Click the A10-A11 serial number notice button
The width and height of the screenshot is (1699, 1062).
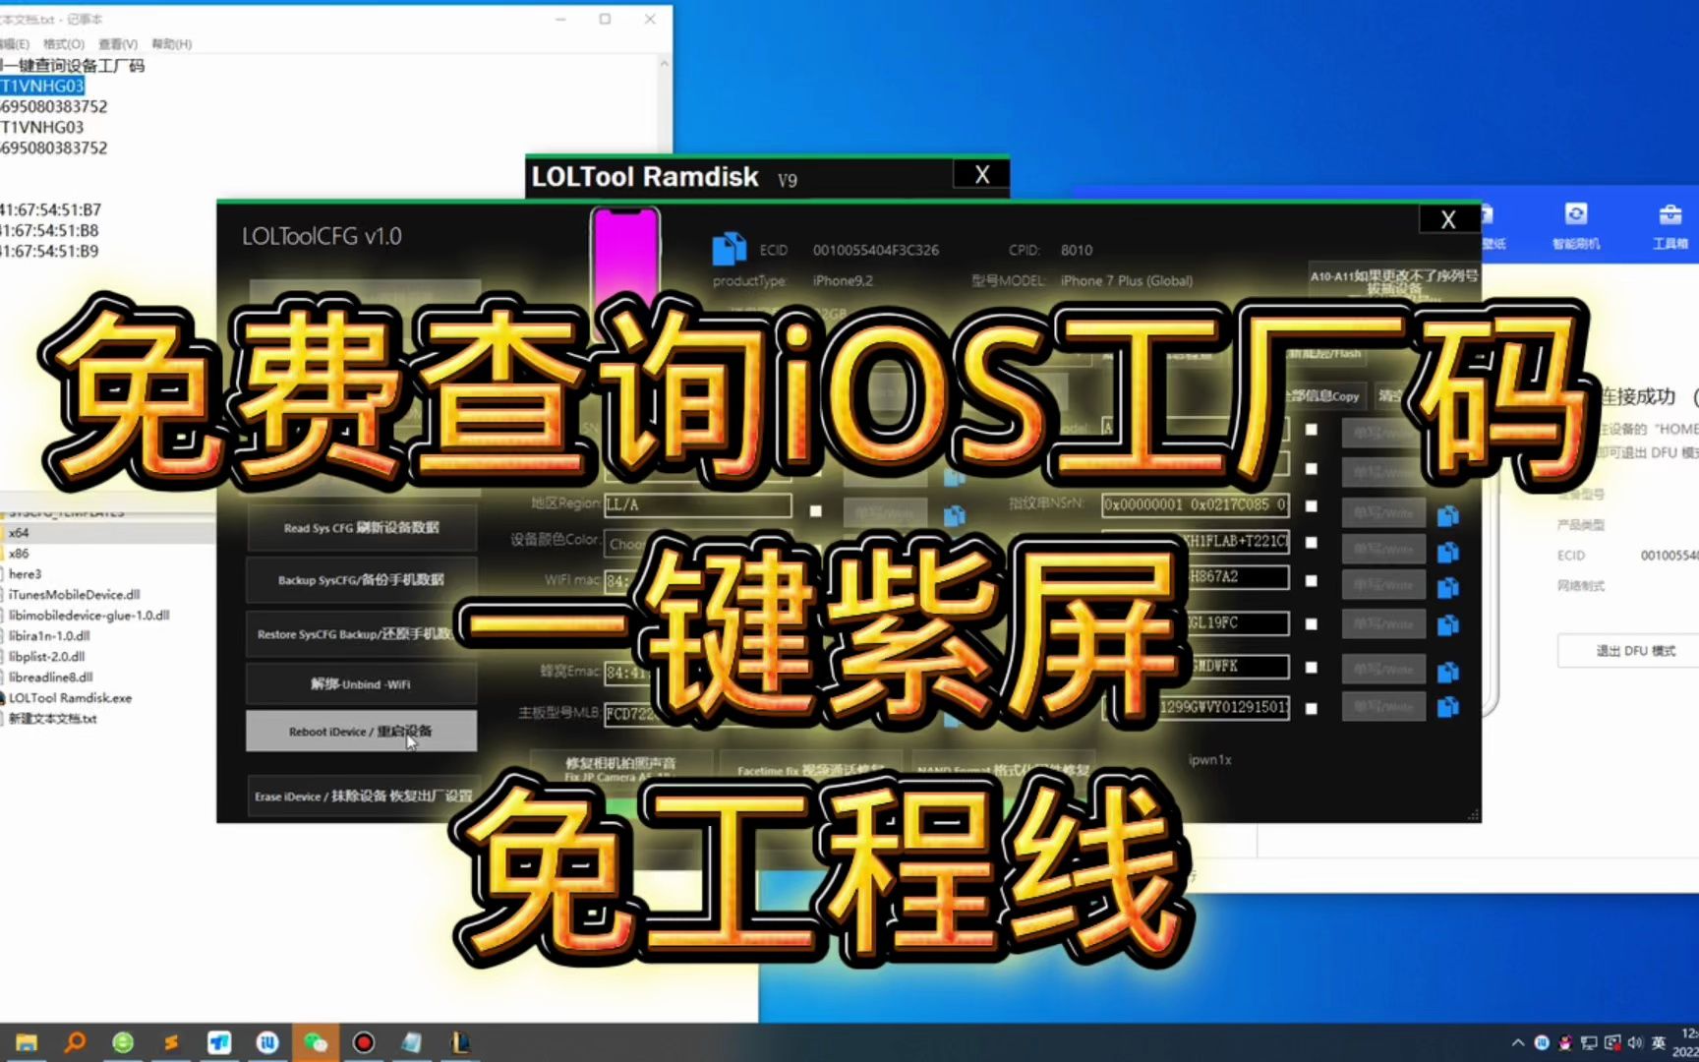click(1394, 282)
